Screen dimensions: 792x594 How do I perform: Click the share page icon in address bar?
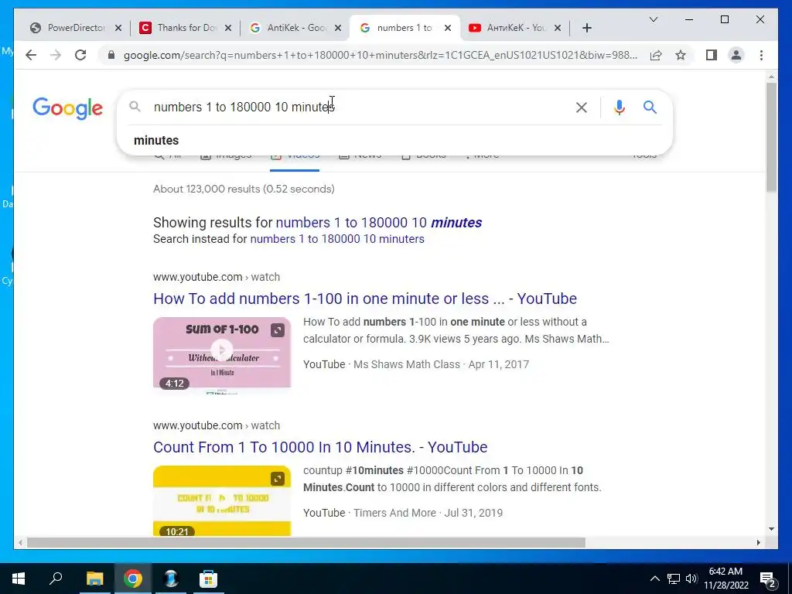(656, 55)
